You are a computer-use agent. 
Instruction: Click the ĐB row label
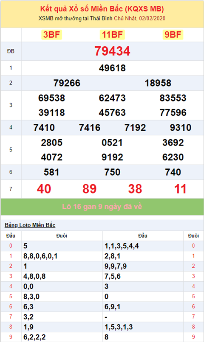point(11,51)
